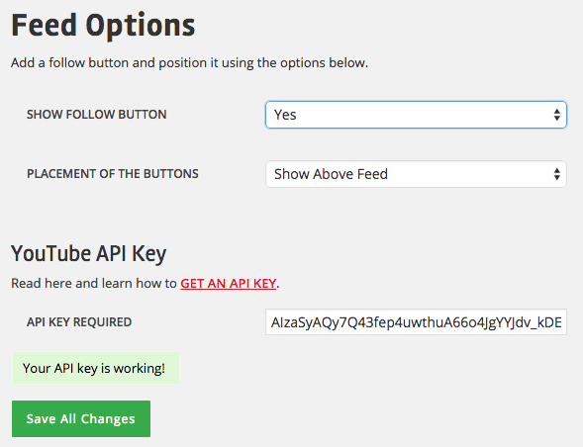Click the API KEY REQUIRED label
Screen dimensions: 583x447
(79, 322)
